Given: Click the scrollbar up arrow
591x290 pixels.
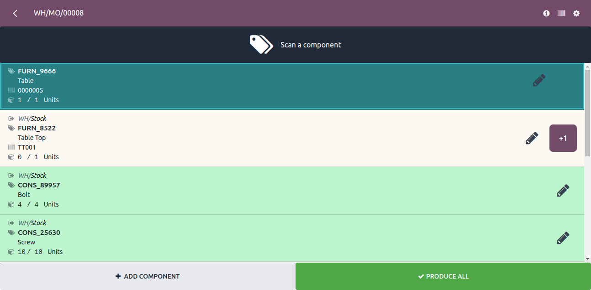Looking at the screenshot, I should click(x=587, y=67).
